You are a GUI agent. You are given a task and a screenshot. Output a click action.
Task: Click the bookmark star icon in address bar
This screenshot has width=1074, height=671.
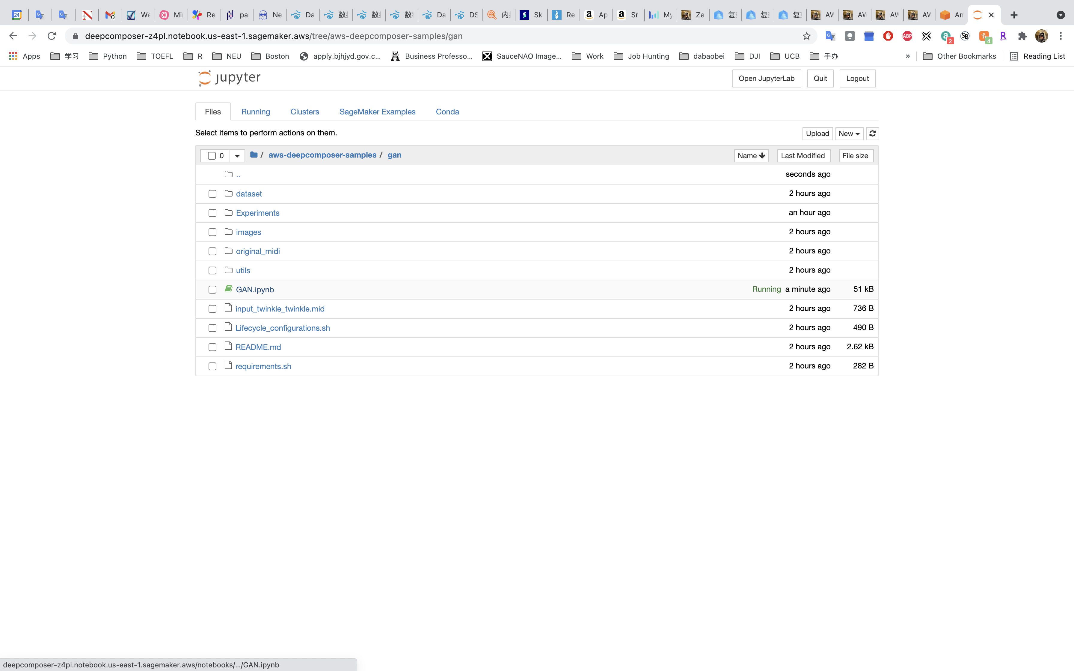pyautogui.click(x=806, y=36)
